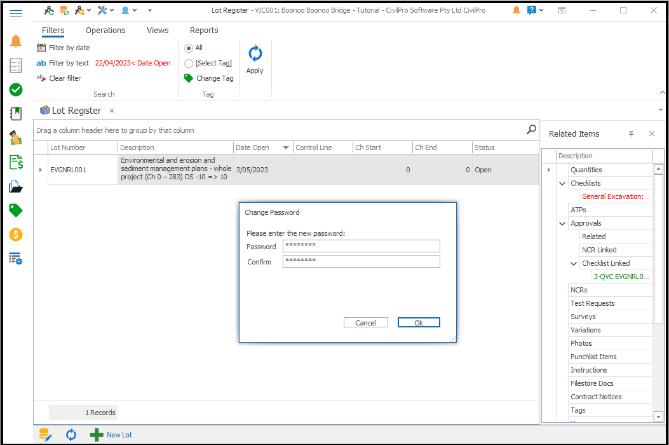
Task: Expand the Quantities tree node
Action: tap(548, 170)
